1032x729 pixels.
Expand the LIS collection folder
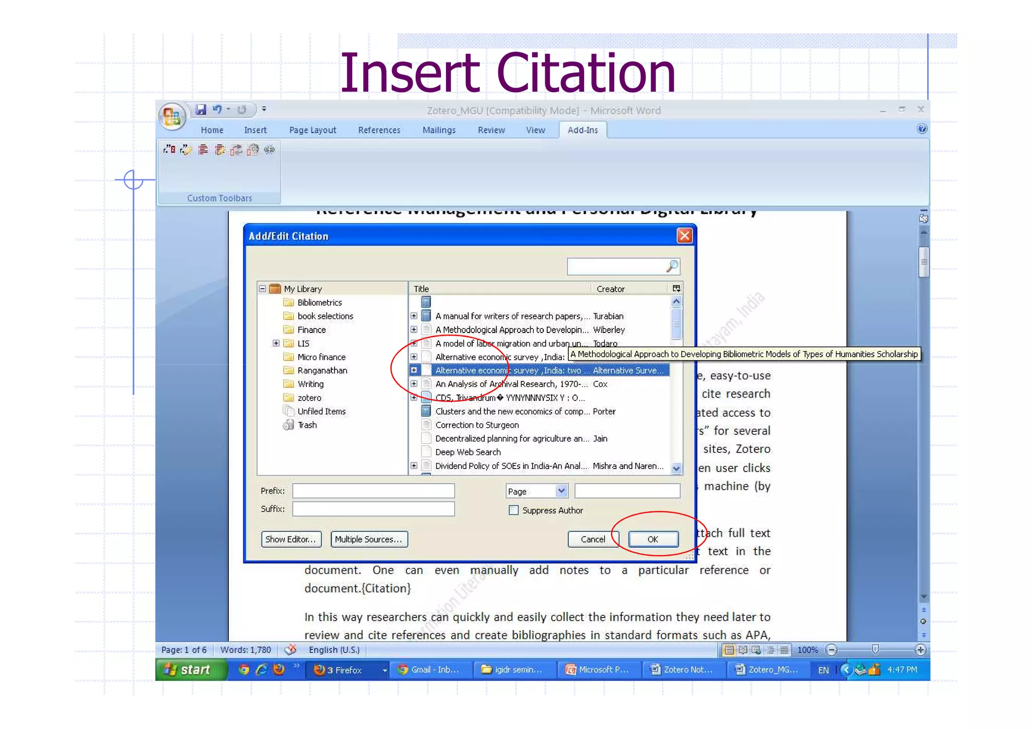click(x=276, y=343)
